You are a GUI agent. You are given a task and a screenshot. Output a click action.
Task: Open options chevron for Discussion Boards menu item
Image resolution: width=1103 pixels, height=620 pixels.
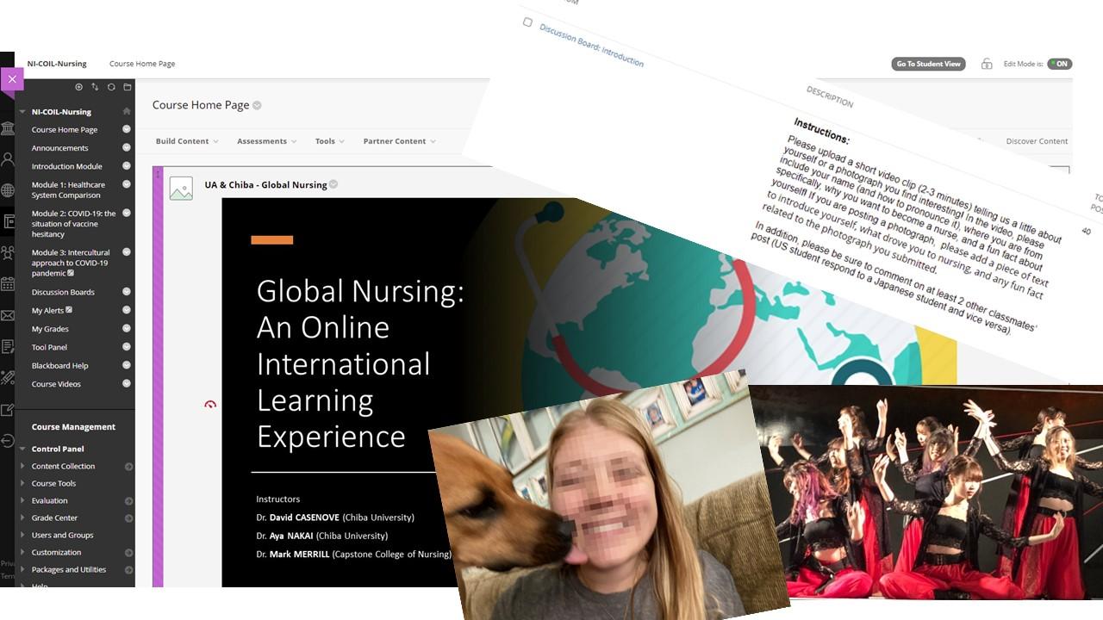point(127,292)
